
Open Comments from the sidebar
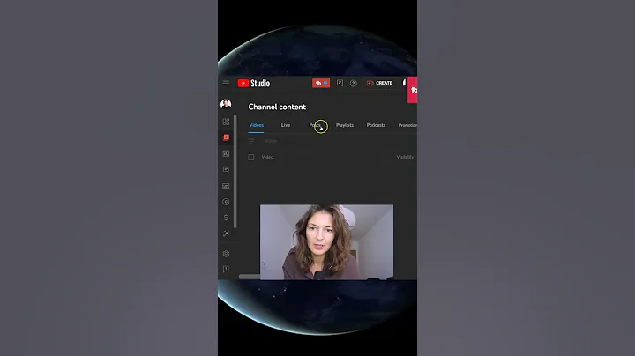(x=226, y=169)
